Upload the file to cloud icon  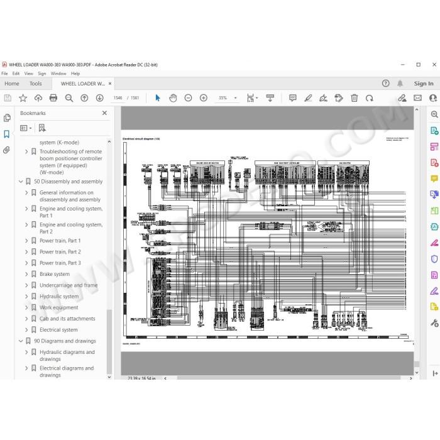[38, 98]
